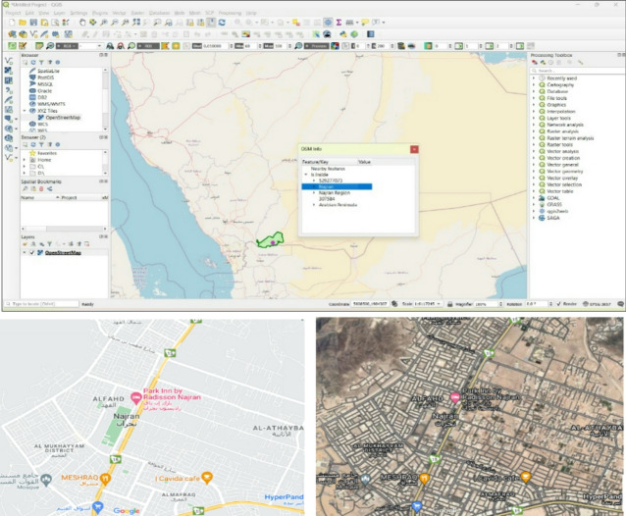
Task: Click the yellow map tips speech bubble icon
Action: tap(364, 23)
